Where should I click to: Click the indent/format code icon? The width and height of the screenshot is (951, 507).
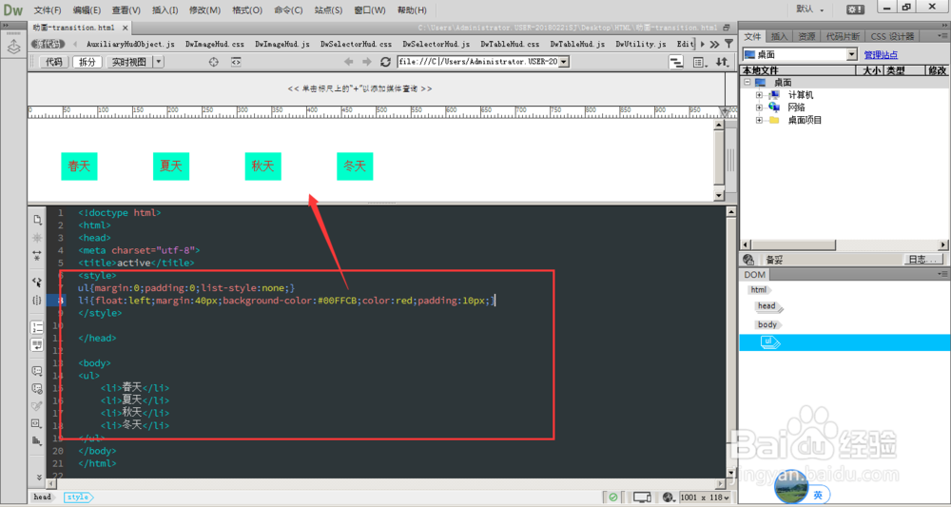click(37, 440)
